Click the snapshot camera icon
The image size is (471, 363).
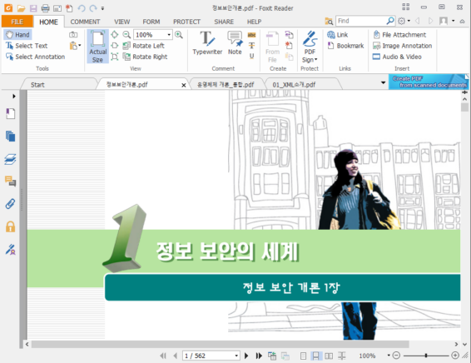pyautogui.click(x=73, y=35)
